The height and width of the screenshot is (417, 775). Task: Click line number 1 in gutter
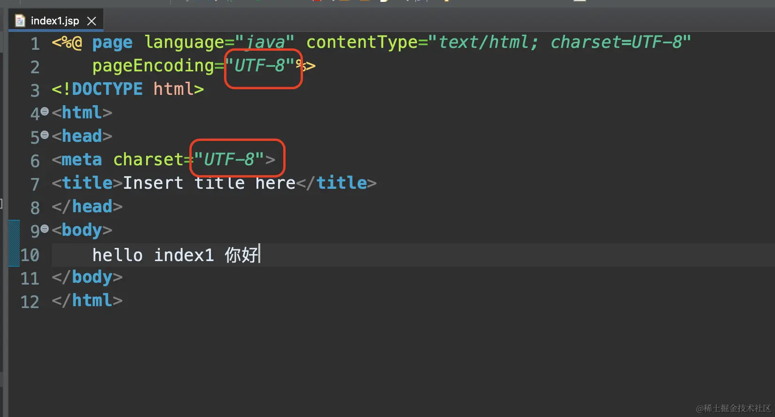[x=35, y=44]
